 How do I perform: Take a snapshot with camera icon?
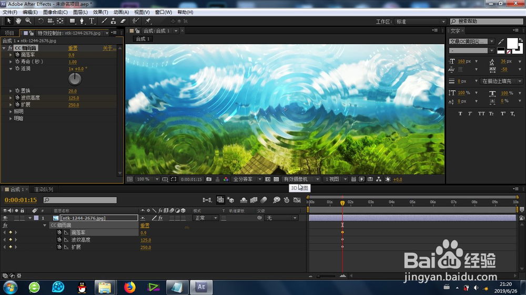(209, 179)
